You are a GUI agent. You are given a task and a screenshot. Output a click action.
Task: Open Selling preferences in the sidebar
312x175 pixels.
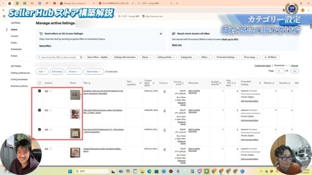click(20, 73)
